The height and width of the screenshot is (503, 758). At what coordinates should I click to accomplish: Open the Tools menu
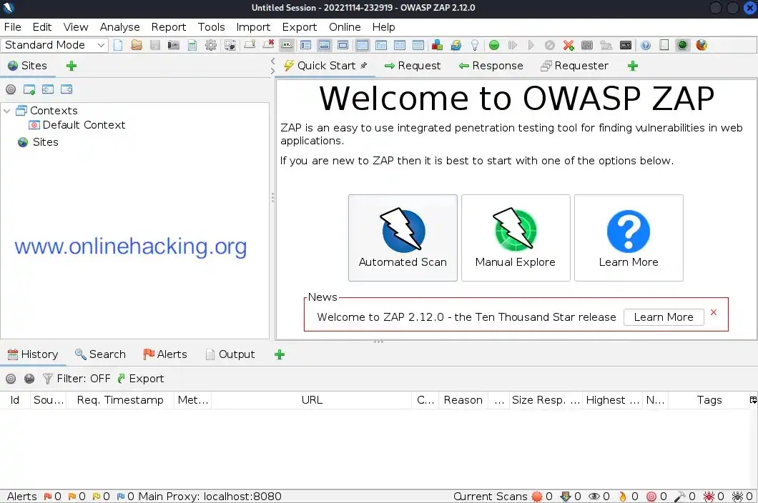(211, 27)
